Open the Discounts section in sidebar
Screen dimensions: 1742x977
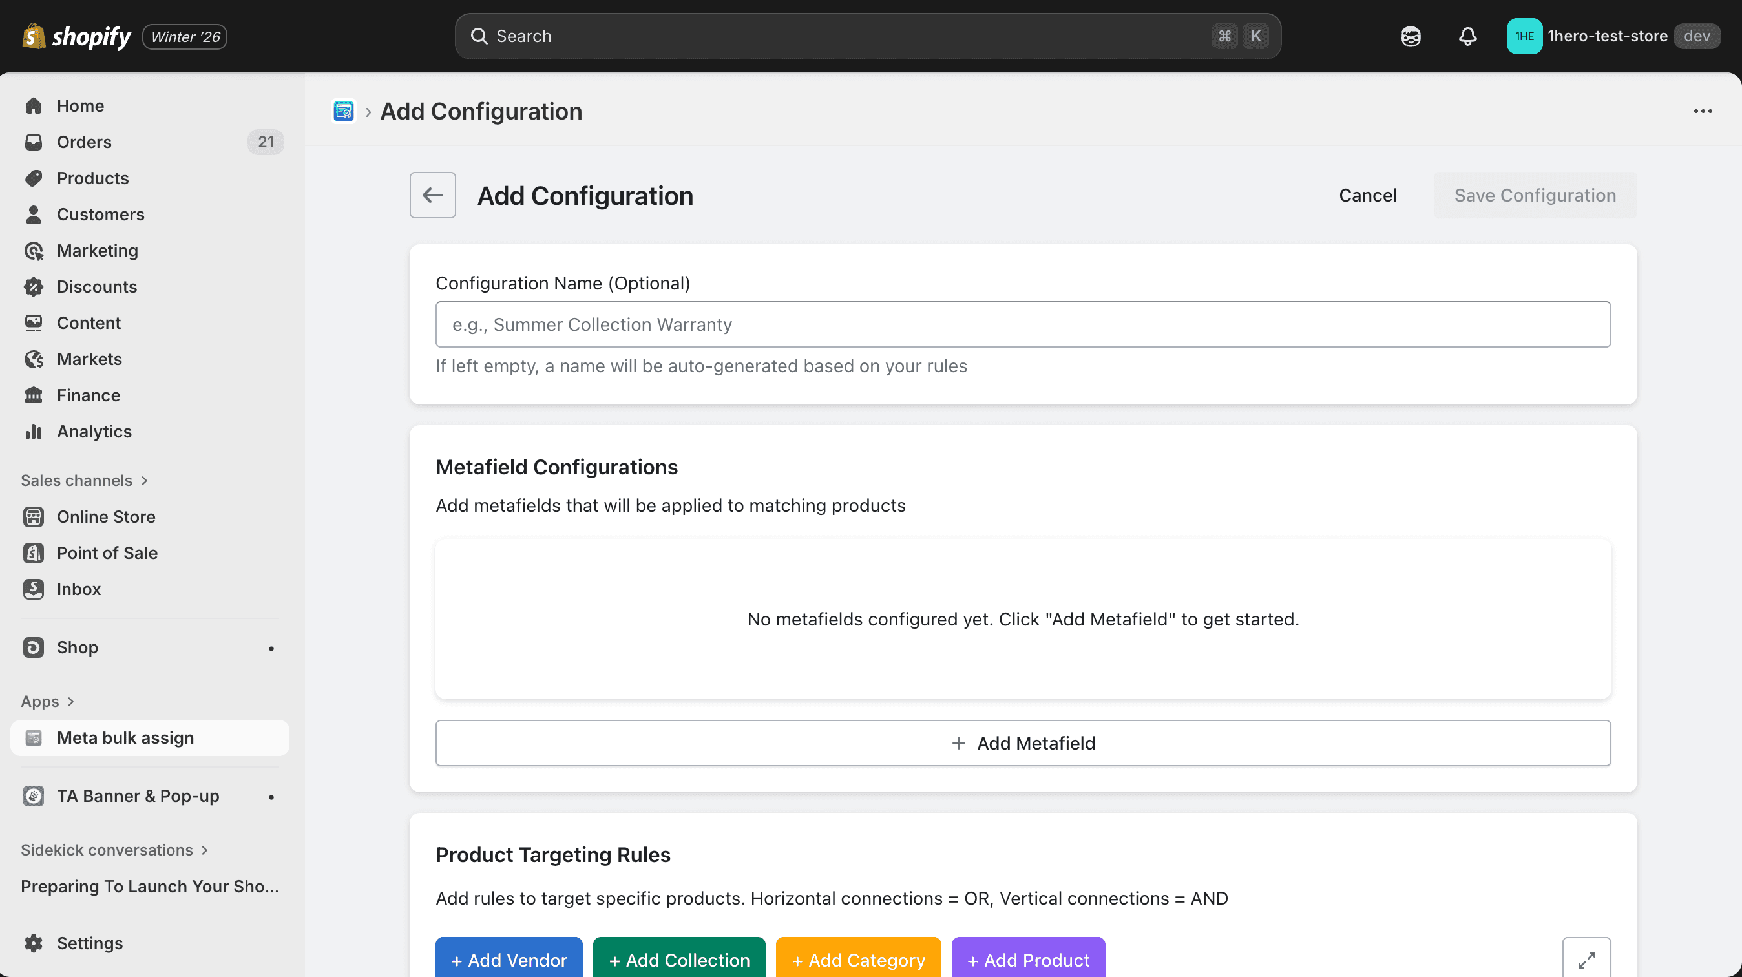point(97,287)
